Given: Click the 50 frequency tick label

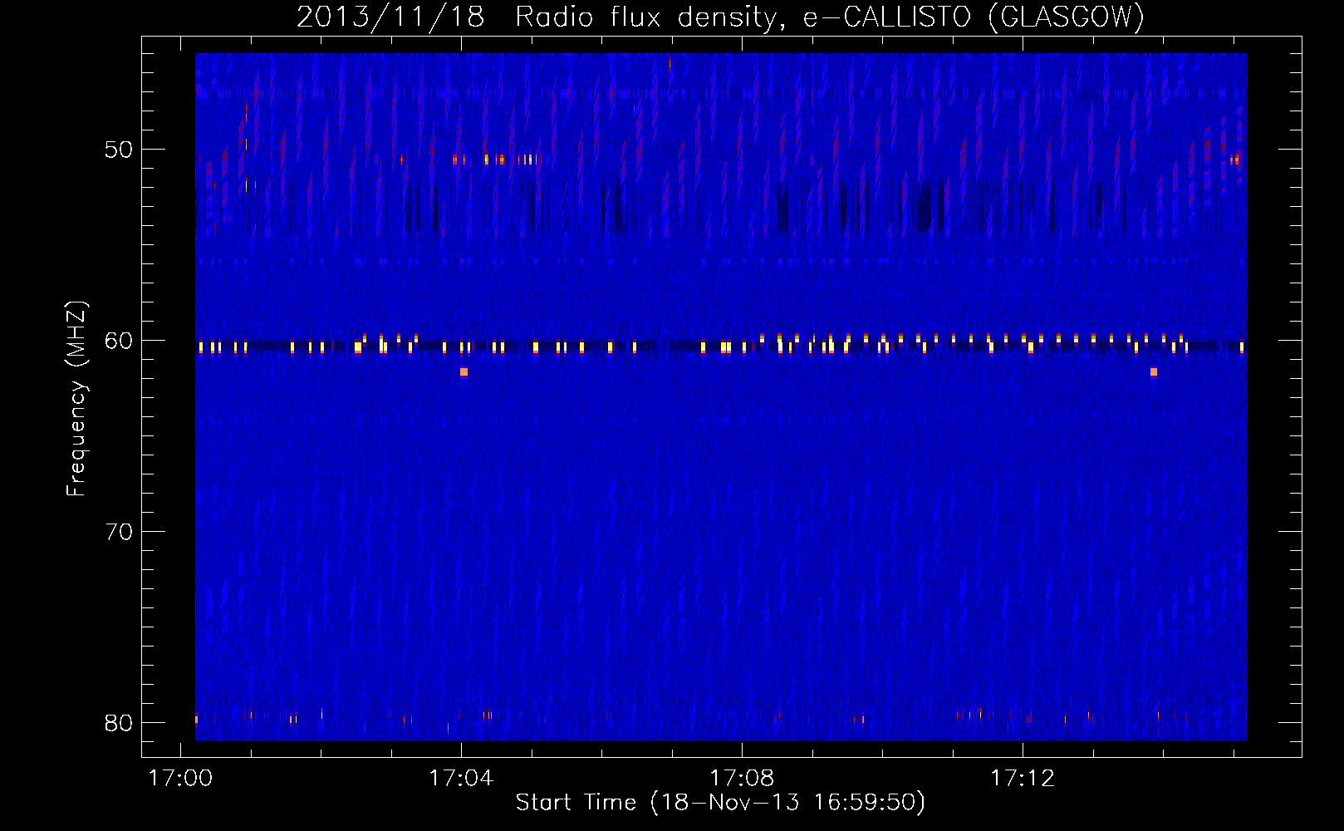Looking at the screenshot, I should point(119,150).
